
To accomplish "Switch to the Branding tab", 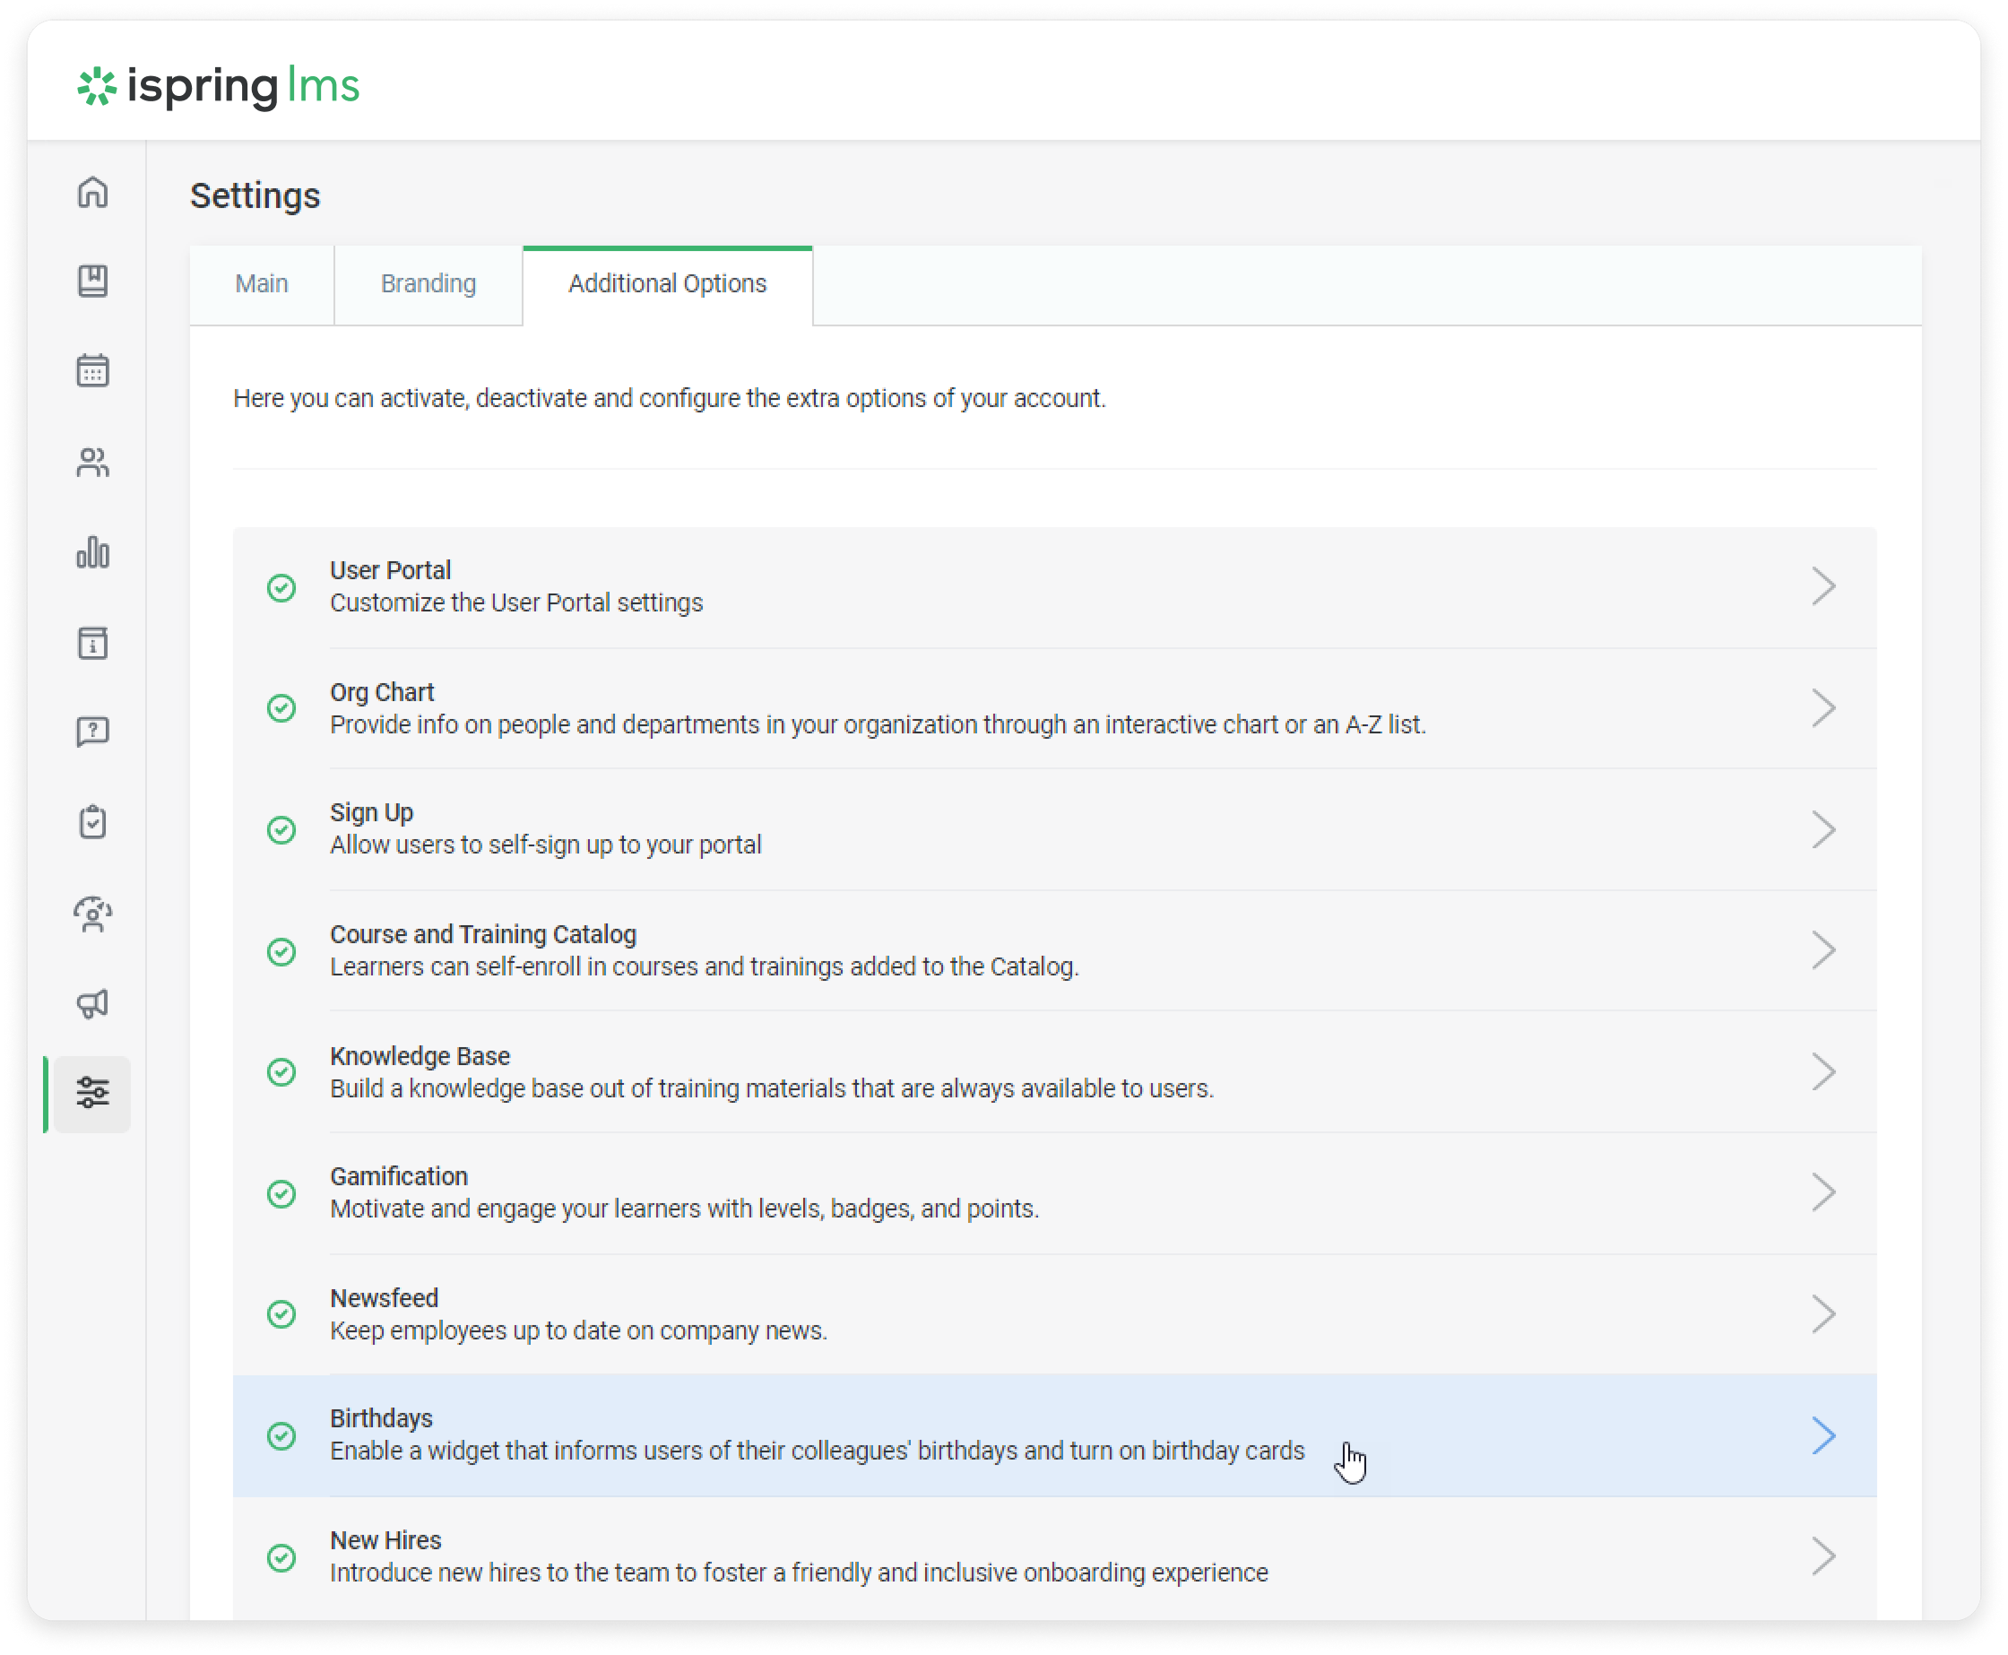I will pos(428,284).
